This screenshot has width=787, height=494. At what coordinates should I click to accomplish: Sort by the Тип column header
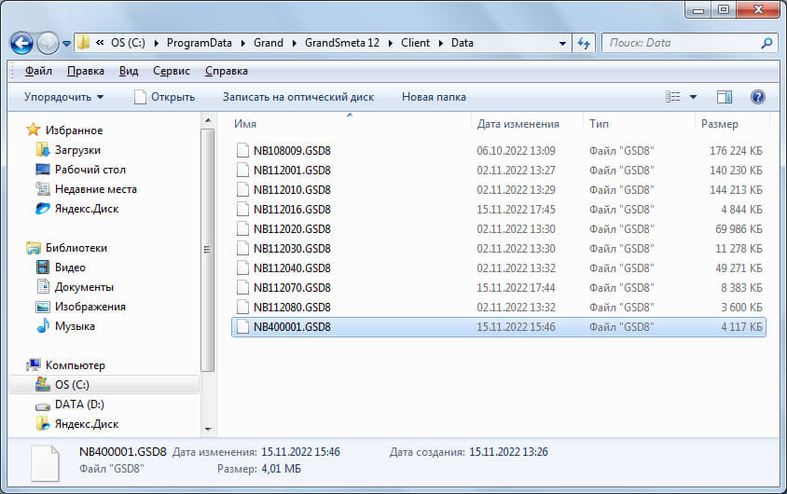point(639,123)
